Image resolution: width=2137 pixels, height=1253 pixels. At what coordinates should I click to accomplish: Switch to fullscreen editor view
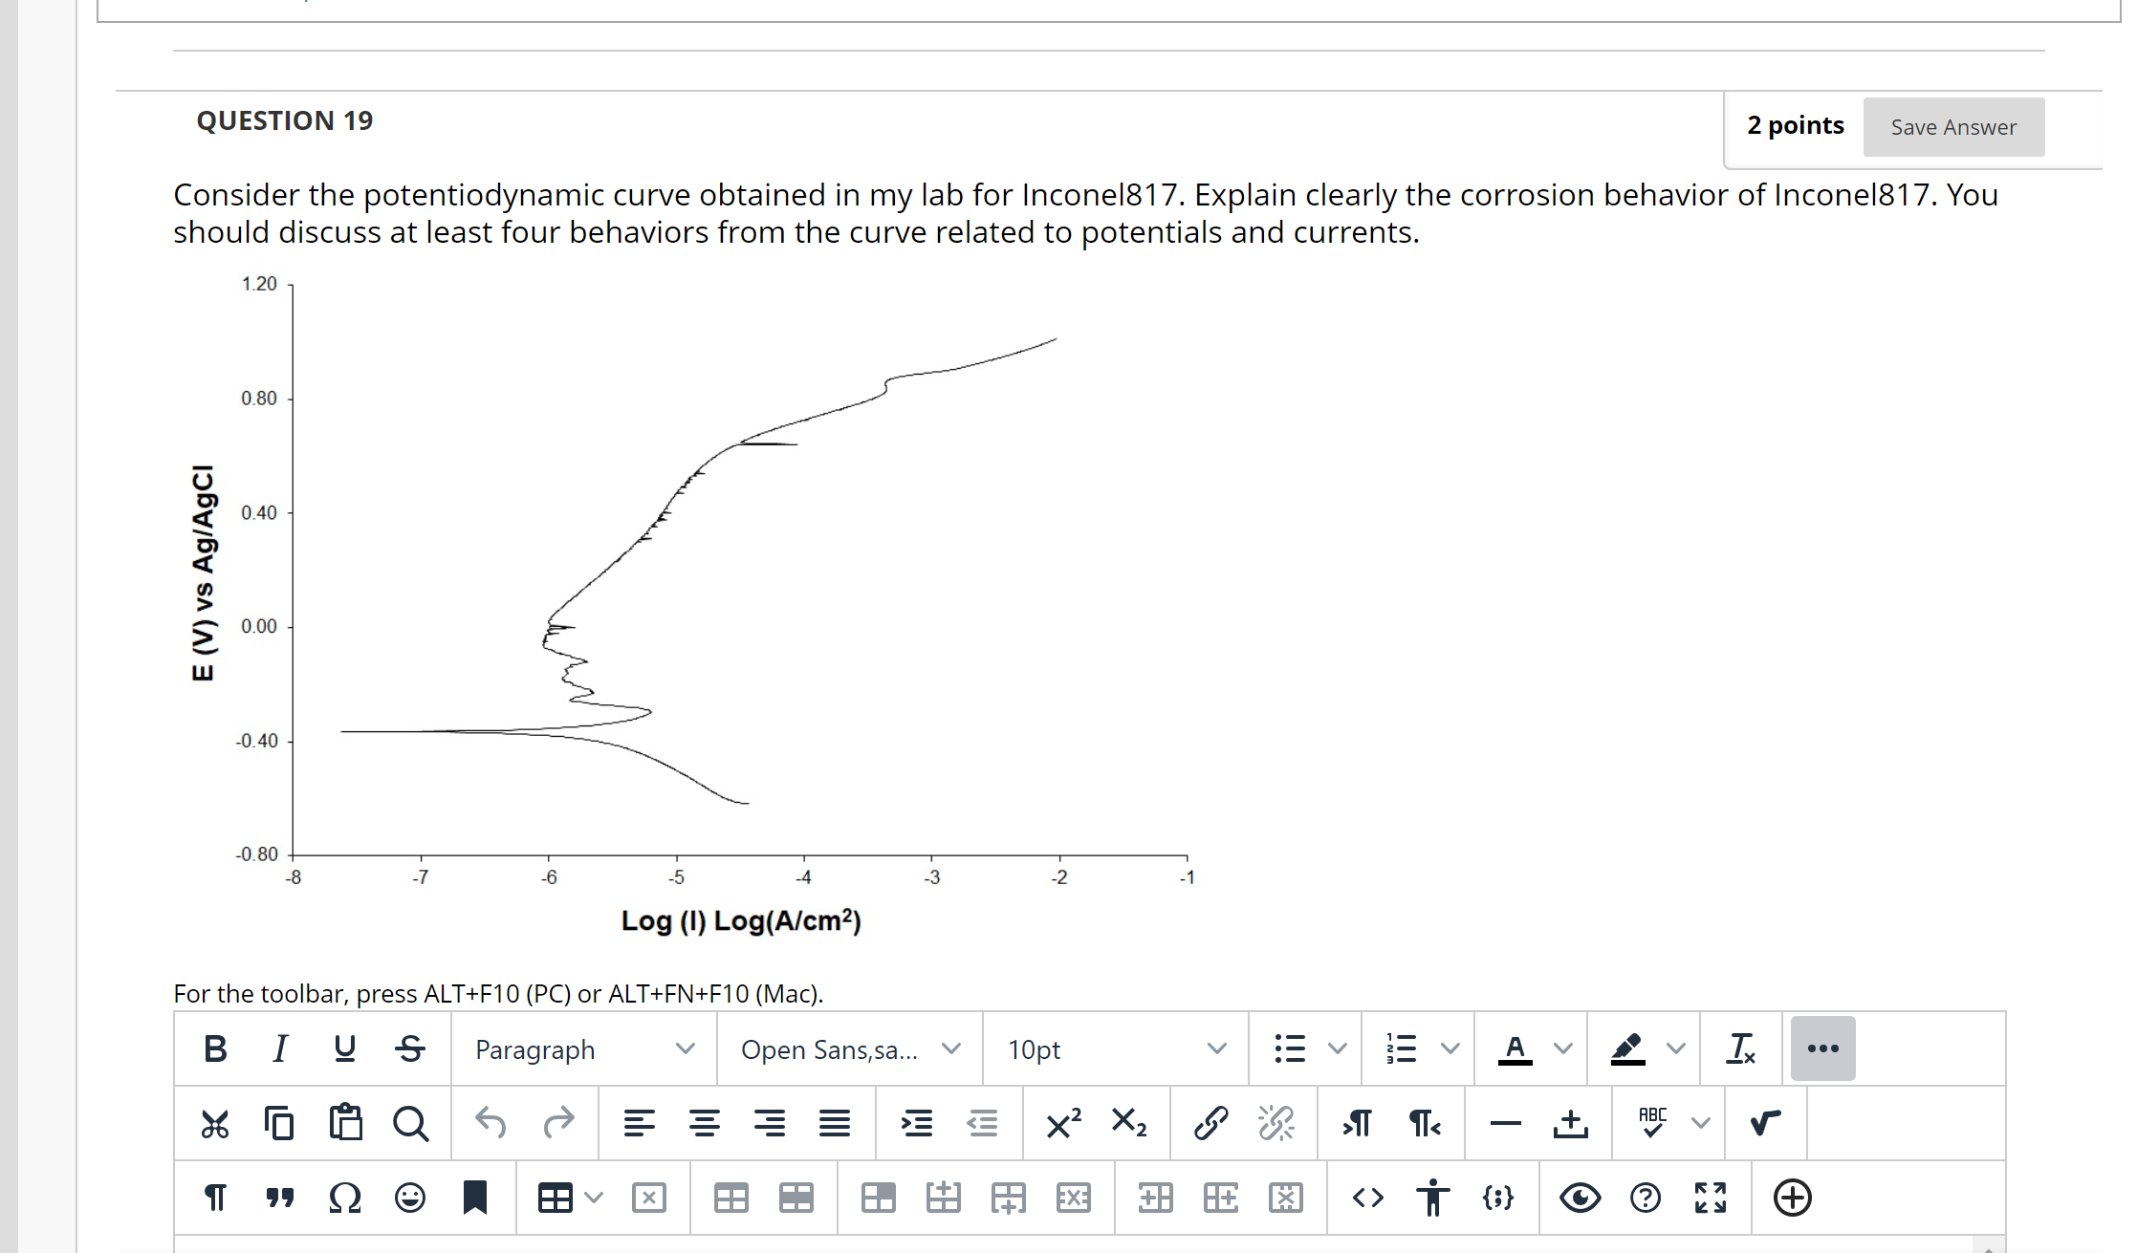(x=1712, y=1198)
